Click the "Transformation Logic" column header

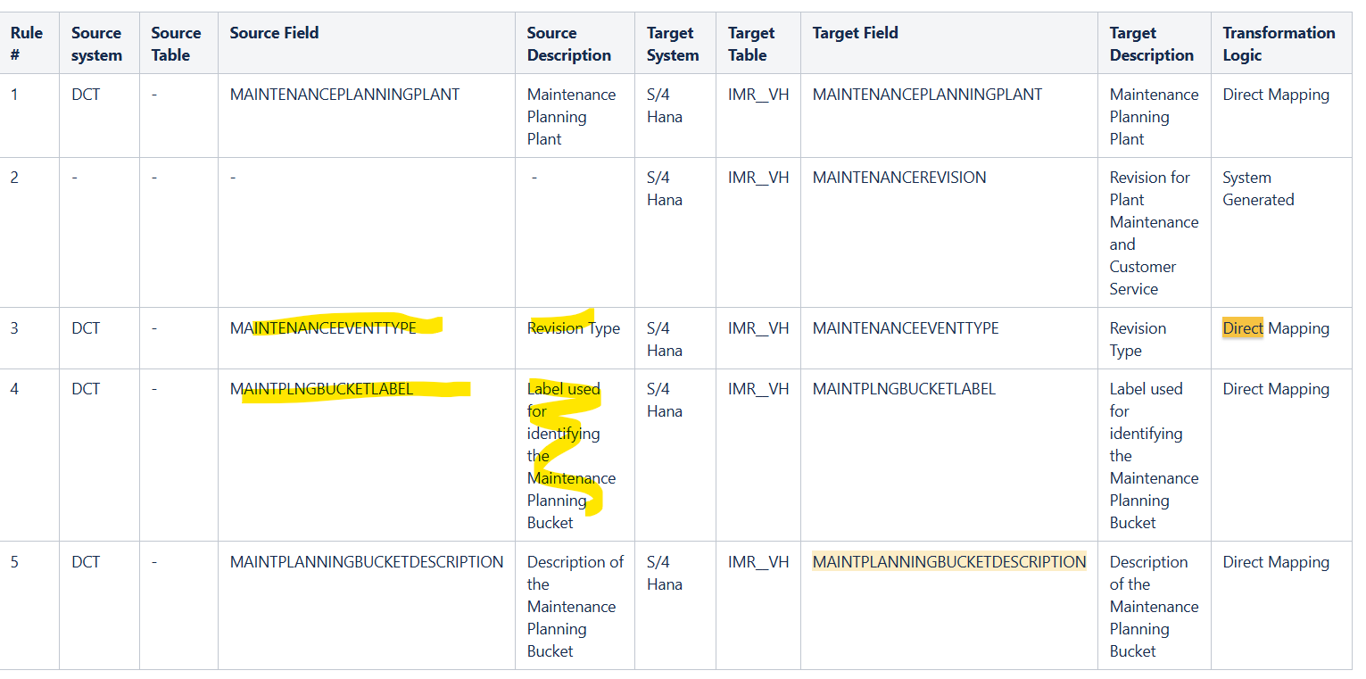1278,44
